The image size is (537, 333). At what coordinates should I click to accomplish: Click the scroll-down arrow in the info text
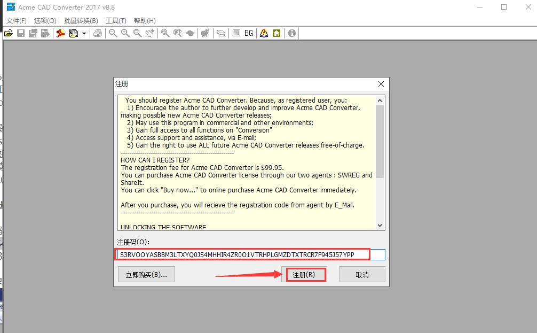click(380, 226)
